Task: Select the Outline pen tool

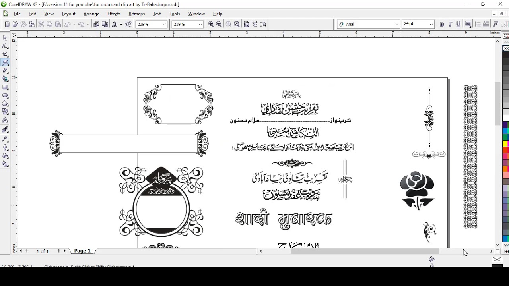Action: coord(5,147)
